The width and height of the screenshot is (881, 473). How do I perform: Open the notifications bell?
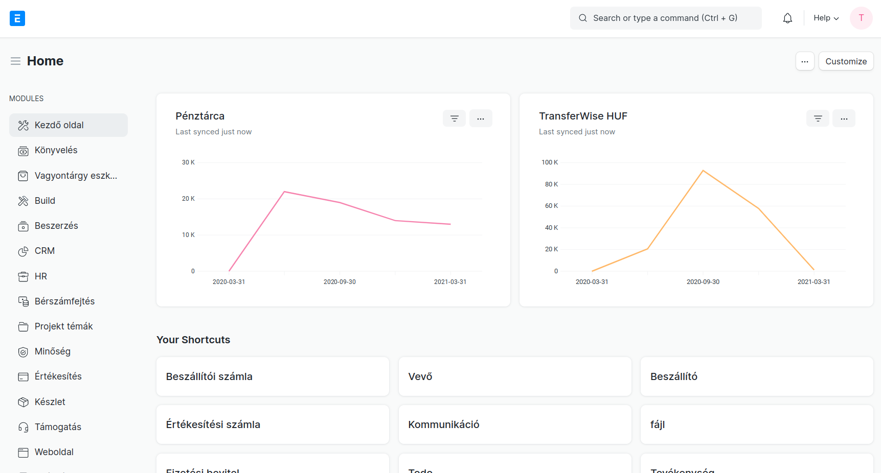pos(787,18)
